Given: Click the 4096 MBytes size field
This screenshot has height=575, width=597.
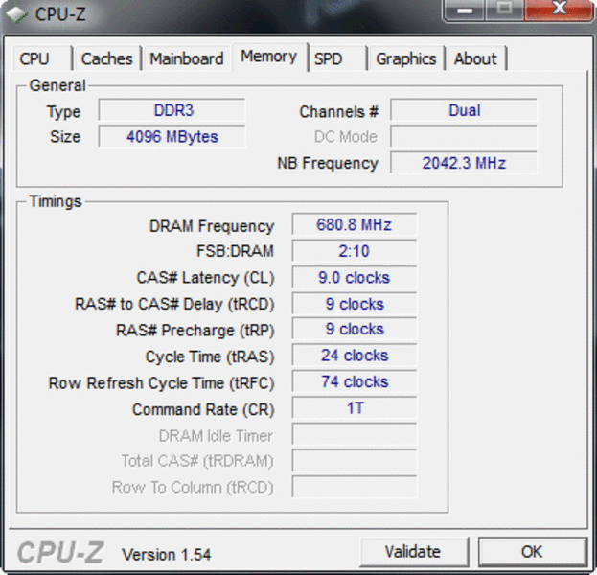Looking at the screenshot, I should (x=172, y=137).
